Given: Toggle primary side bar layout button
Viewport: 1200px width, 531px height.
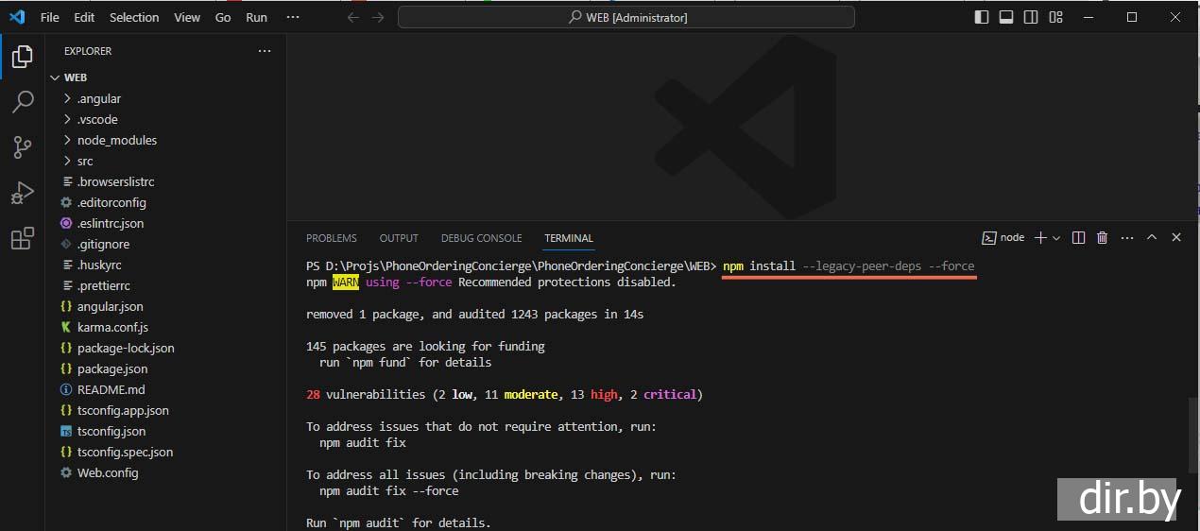Looking at the screenshot, I should pyautogui.click(x=982, y=17).
